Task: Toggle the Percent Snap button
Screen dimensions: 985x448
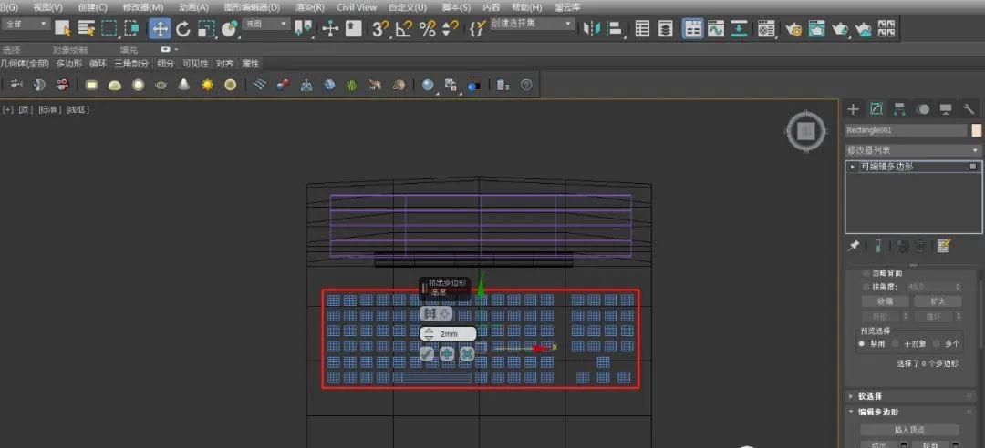Action: 428,28
